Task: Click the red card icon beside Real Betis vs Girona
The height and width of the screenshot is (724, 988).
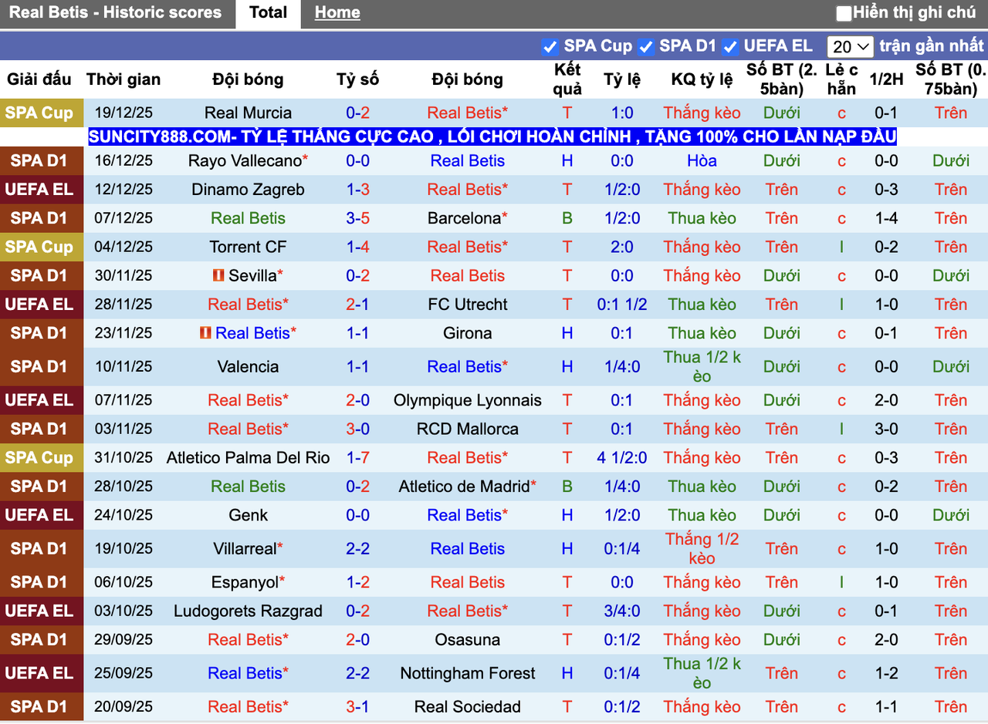Action: [x=205, y=333]
